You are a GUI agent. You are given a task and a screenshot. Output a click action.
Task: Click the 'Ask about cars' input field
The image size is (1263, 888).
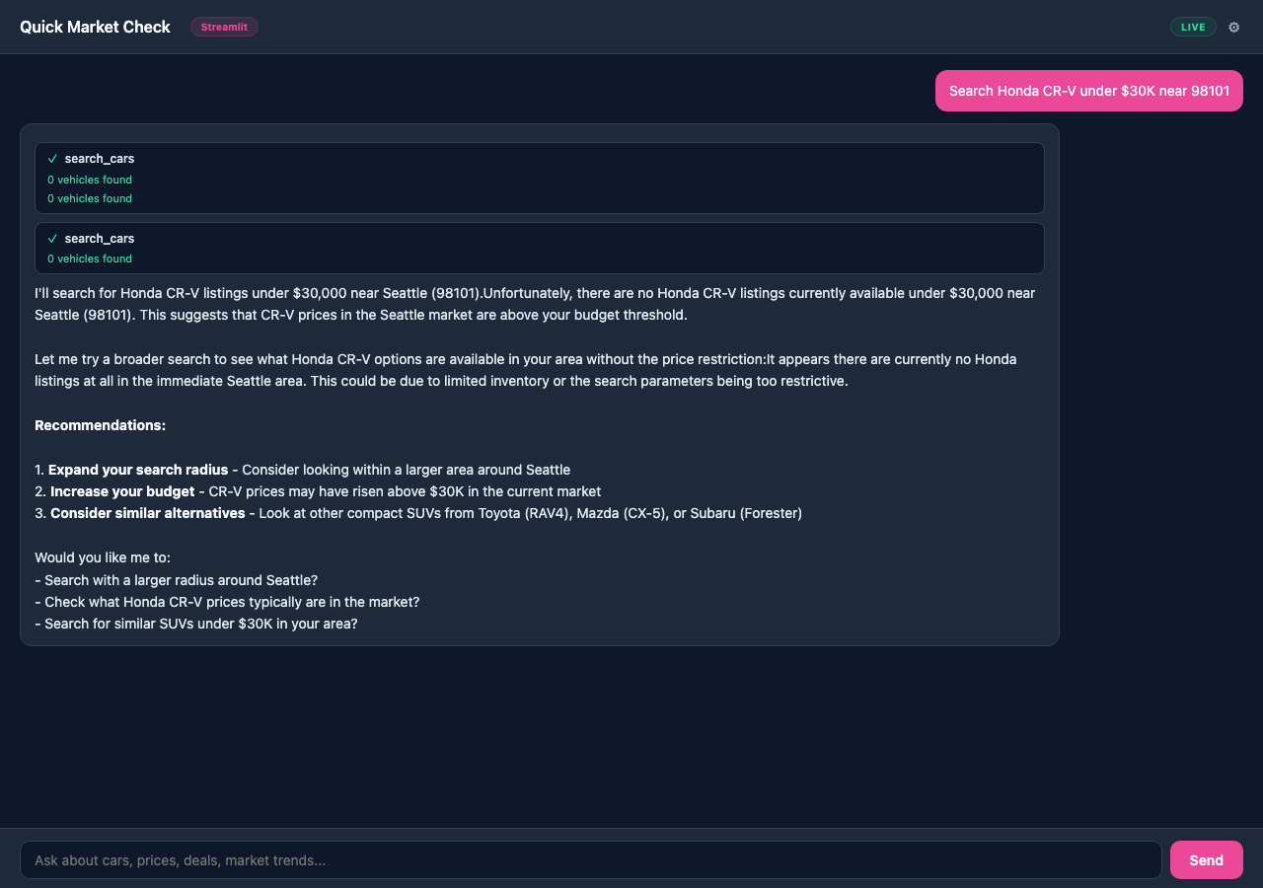[x=592, y=859]
